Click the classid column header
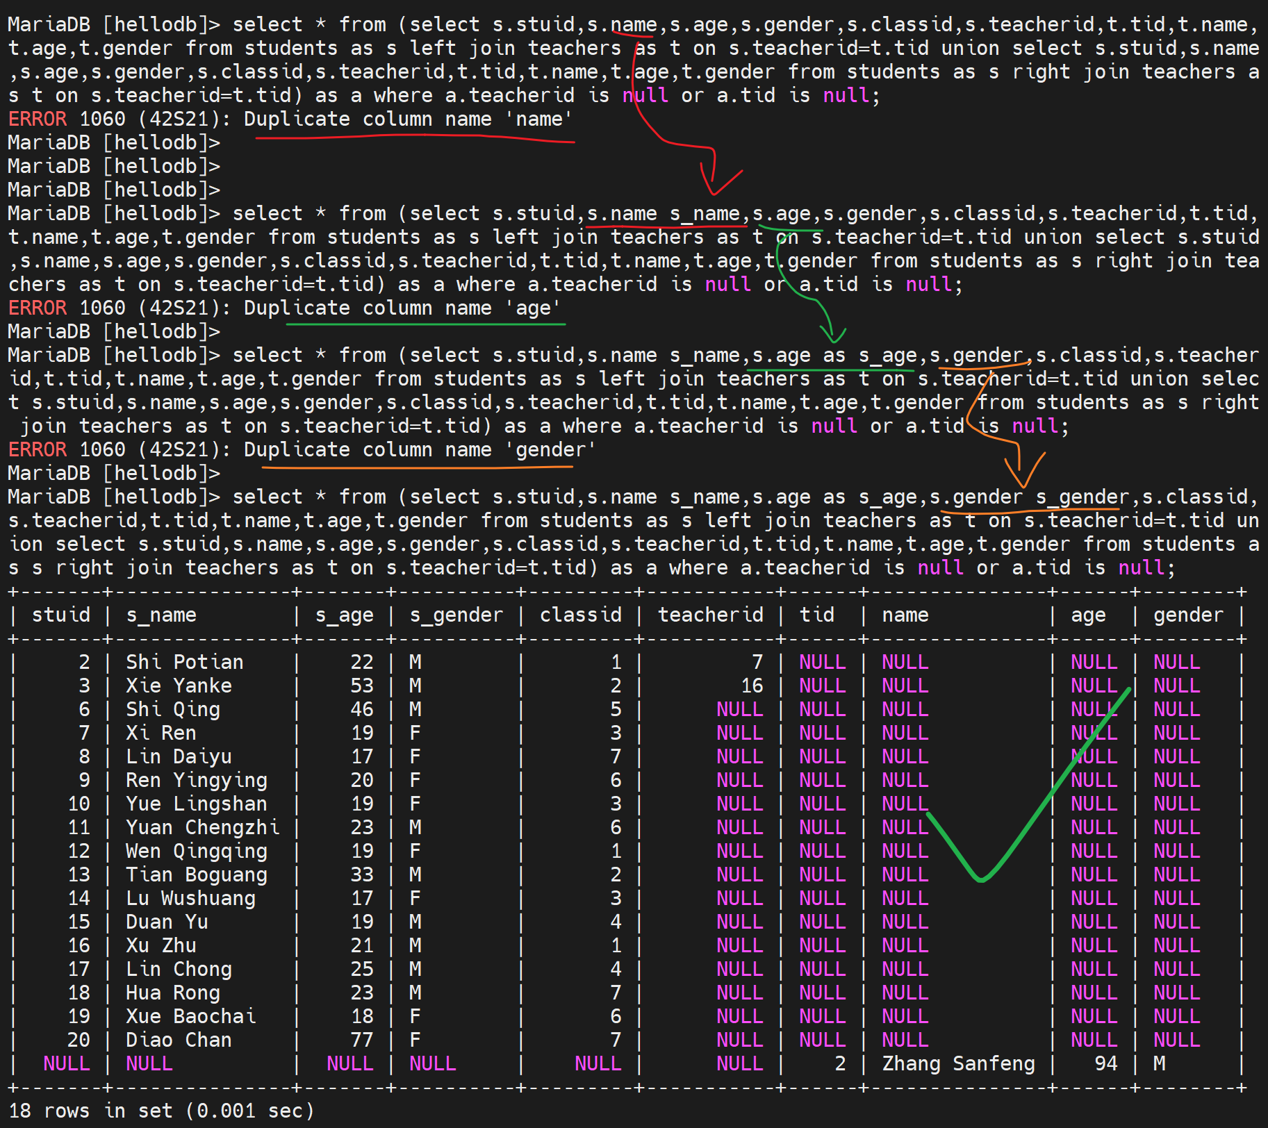 click(581, 615)
